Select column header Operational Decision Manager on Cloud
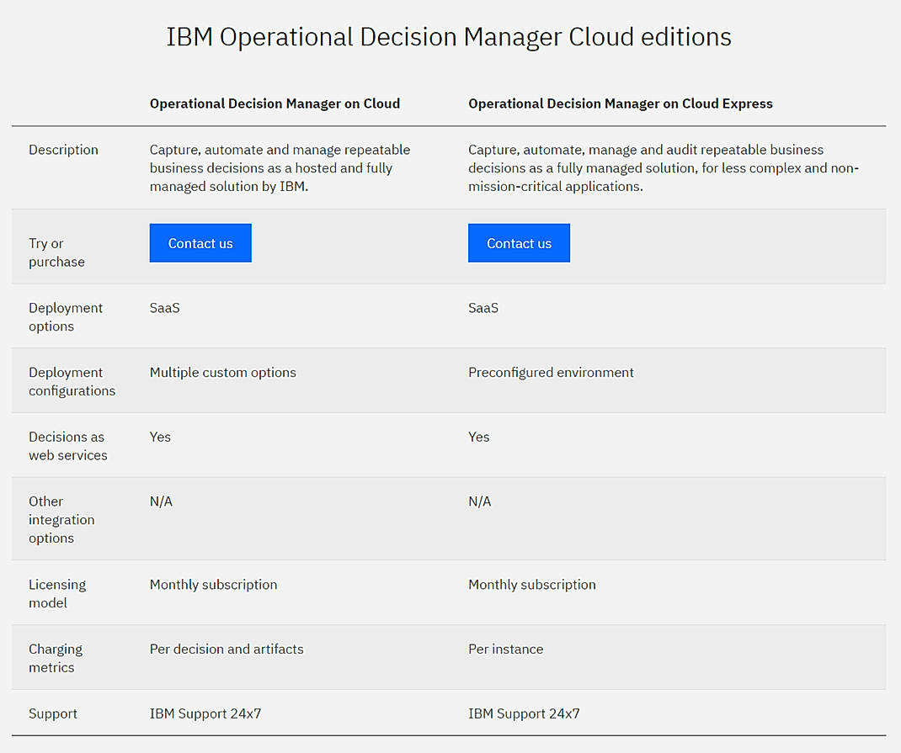The height and width of the screenshot is (753, 901). [x=275, y=103]
